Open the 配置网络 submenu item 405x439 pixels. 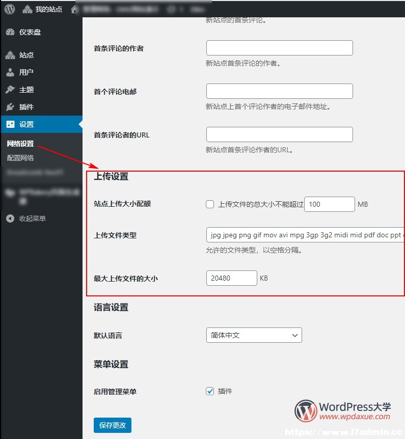(20, 158)
